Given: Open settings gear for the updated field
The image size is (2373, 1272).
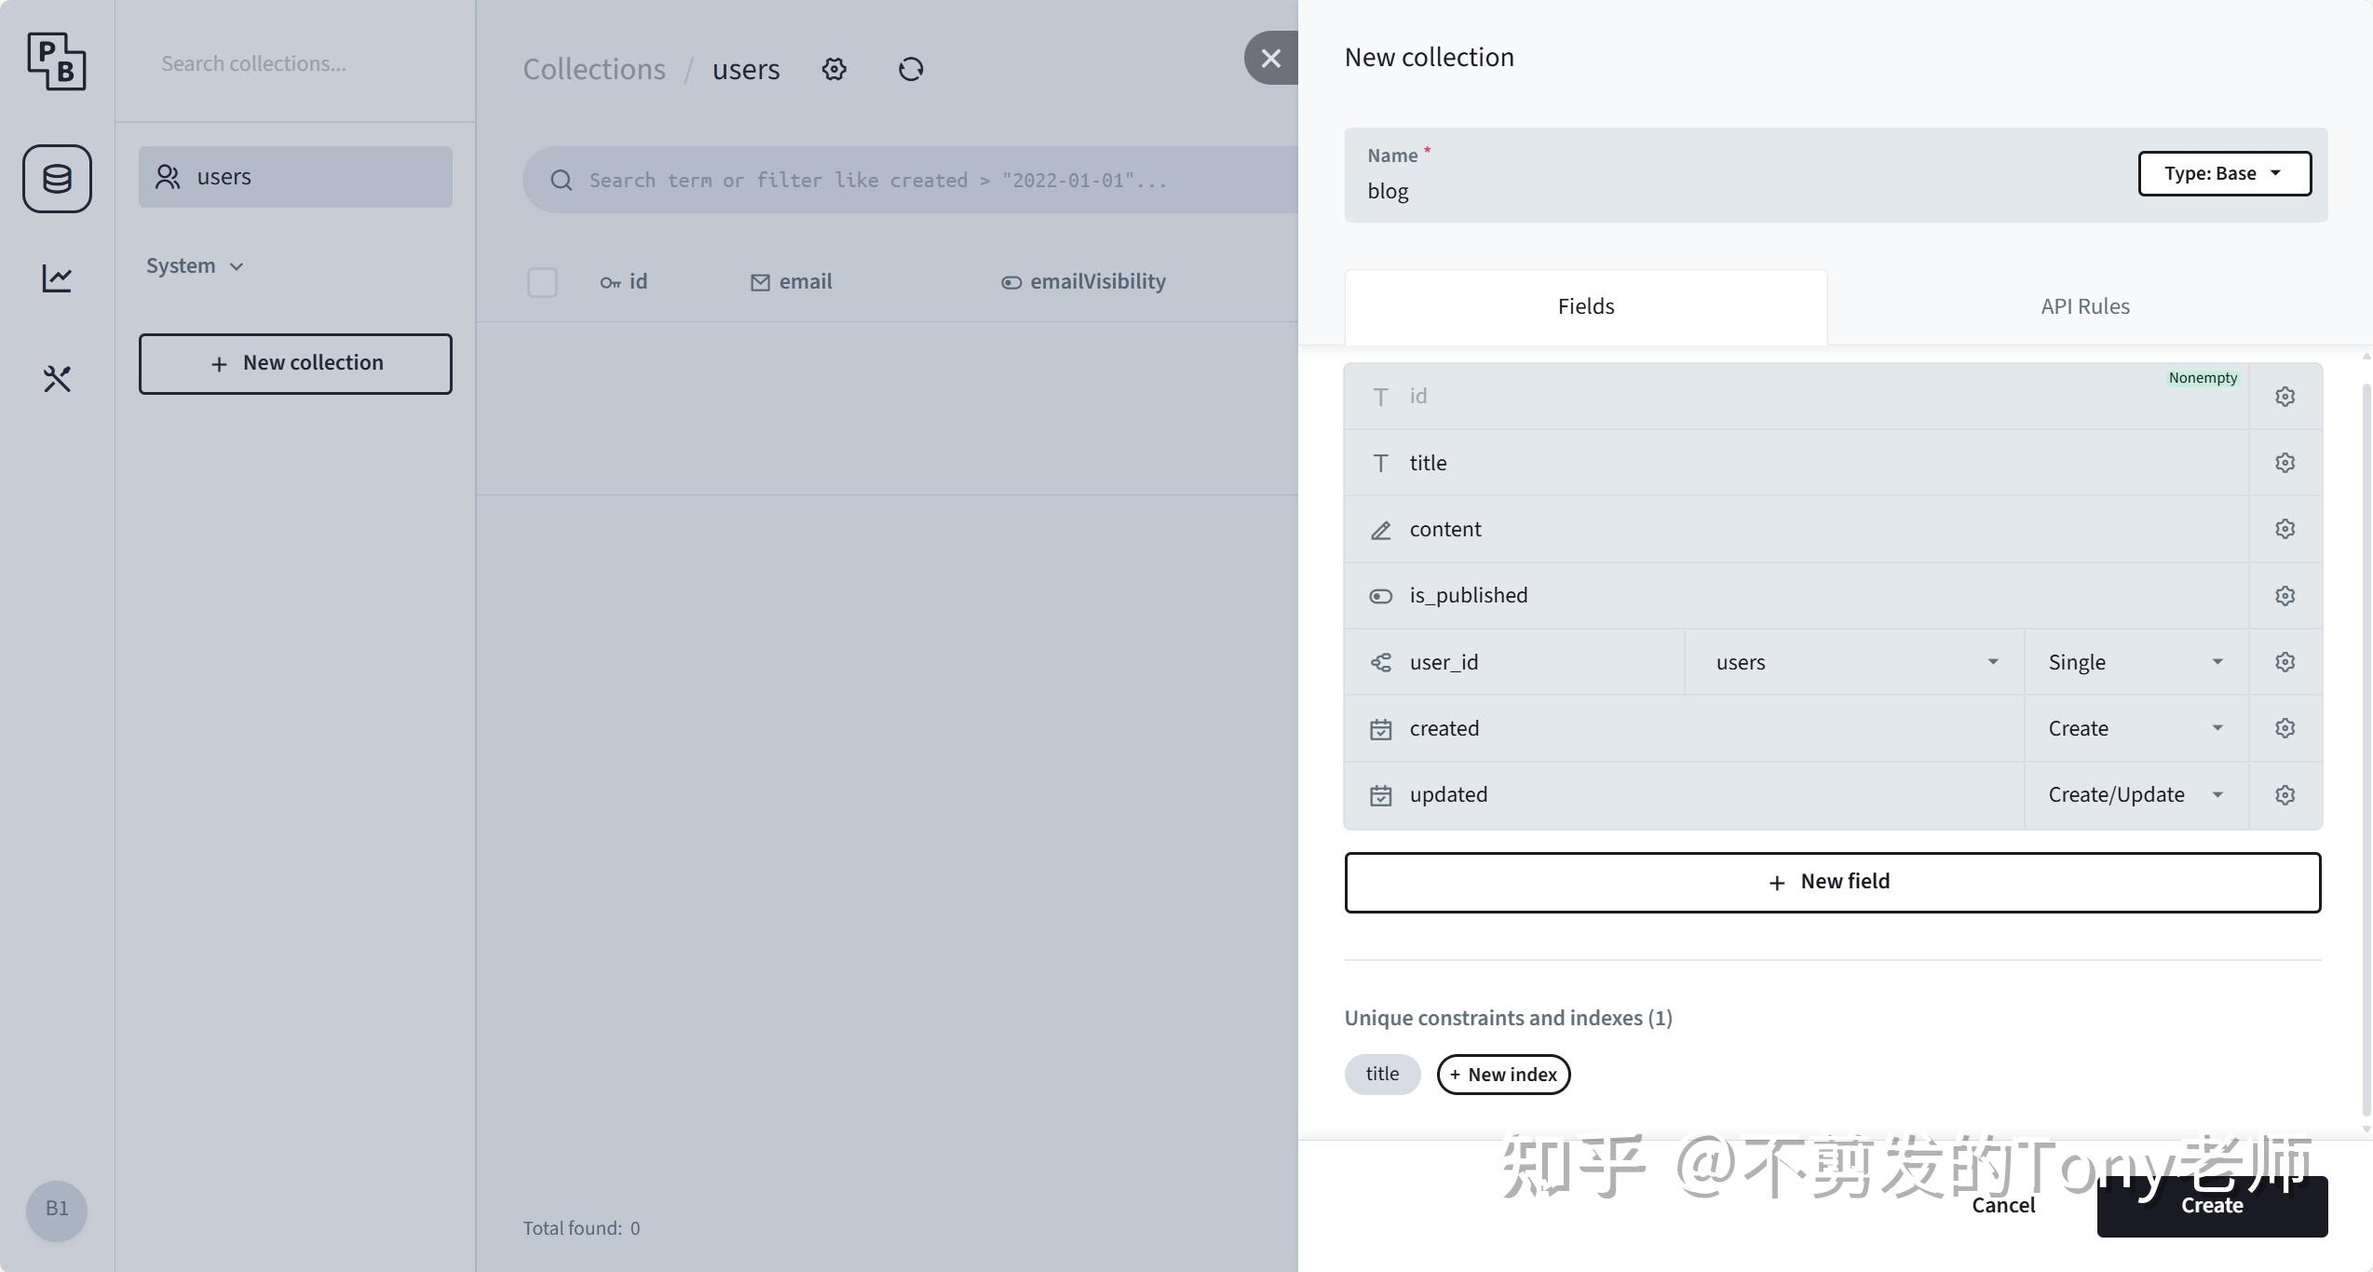Looking at the screenshot, I should pyautogui.click(x=2285, y=794).
